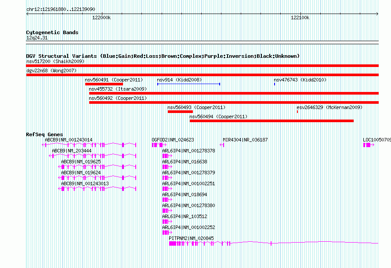Click the short red bar under nsv560493

[x=180, y=112]
